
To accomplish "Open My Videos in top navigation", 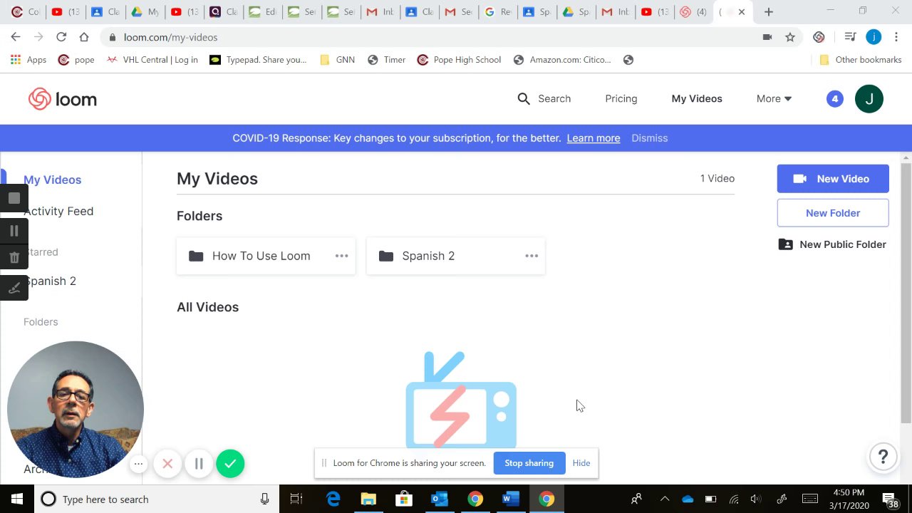I will tap(697, 99).
